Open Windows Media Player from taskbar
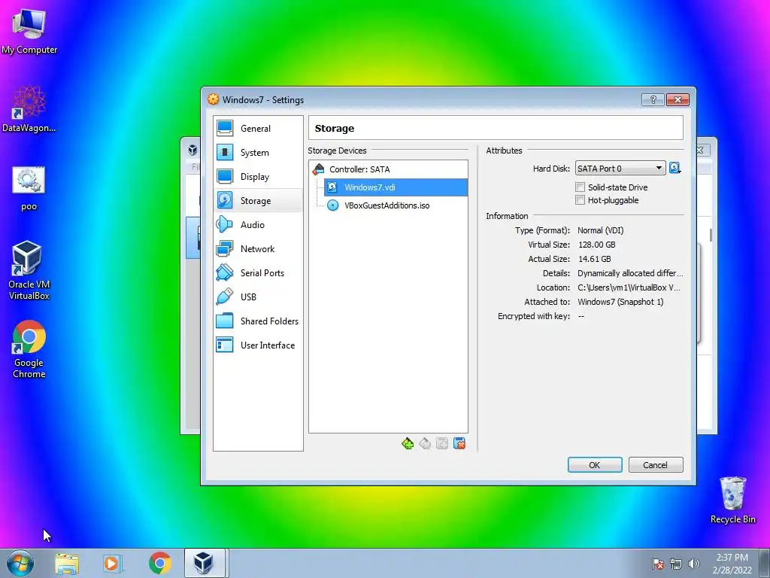The width and height of the screenshot is (770, 578). [x=113, y=563]
